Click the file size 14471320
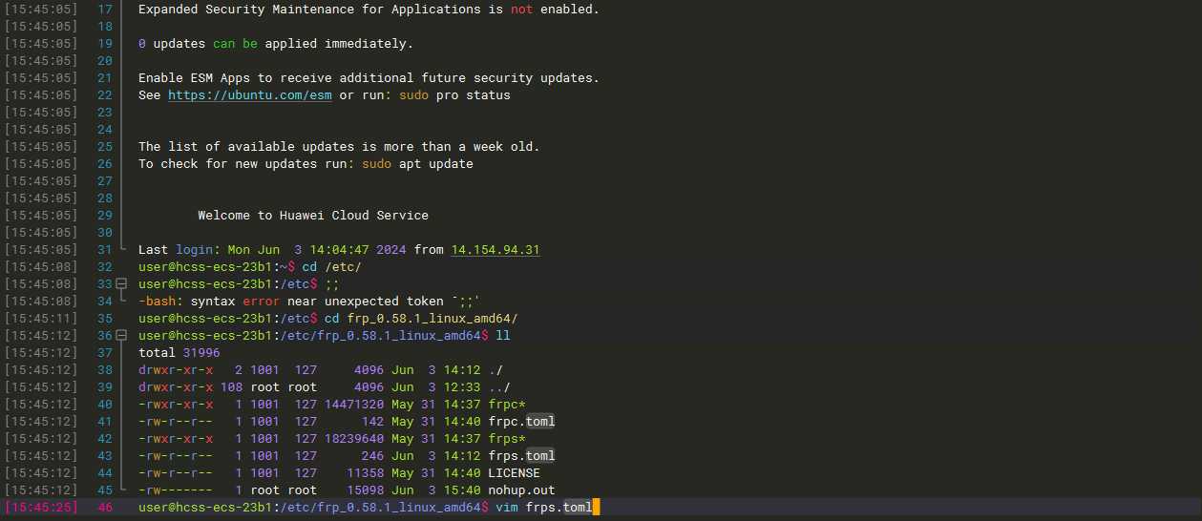 pos(354,405)
